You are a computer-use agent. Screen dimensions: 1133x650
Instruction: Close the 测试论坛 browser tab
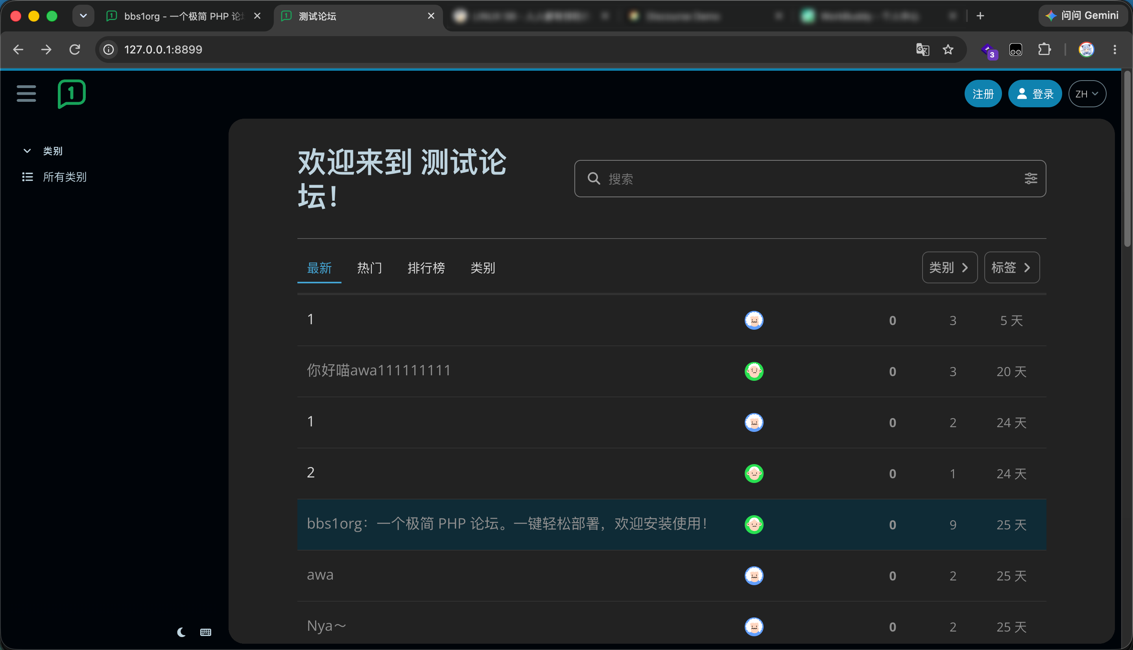[431, 16]
